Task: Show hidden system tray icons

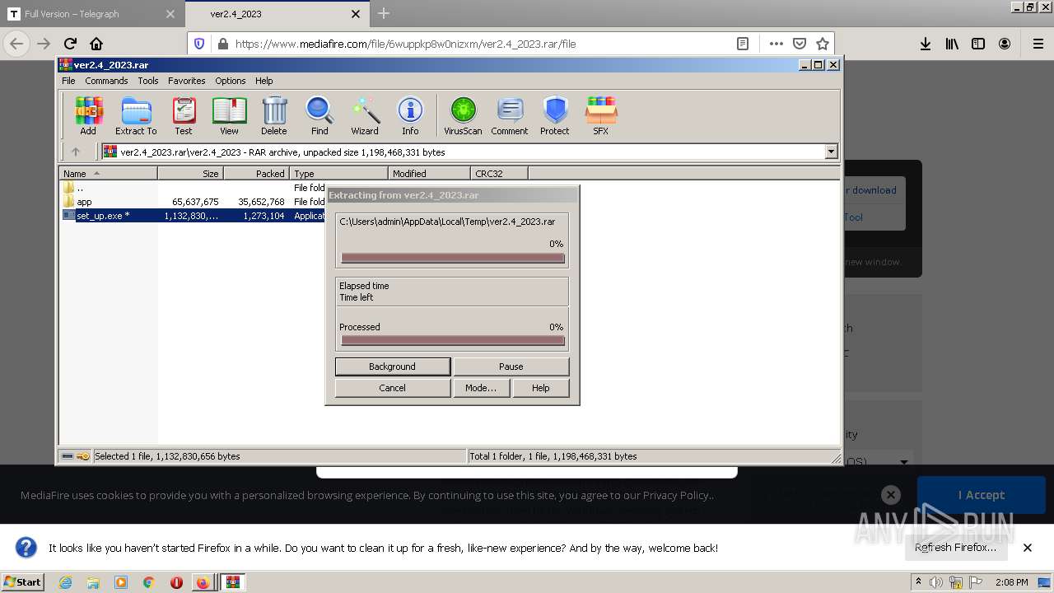Action: point(918,581)
